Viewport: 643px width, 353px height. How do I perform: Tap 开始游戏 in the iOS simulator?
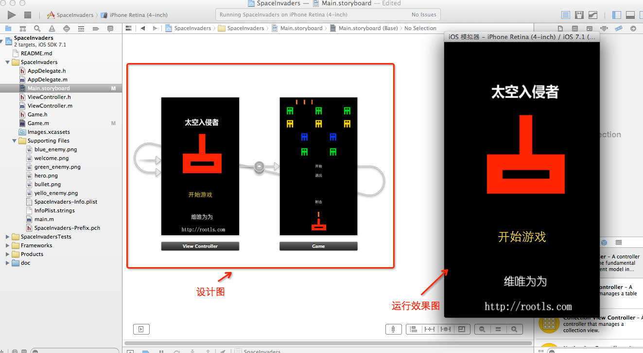point(522,237)
